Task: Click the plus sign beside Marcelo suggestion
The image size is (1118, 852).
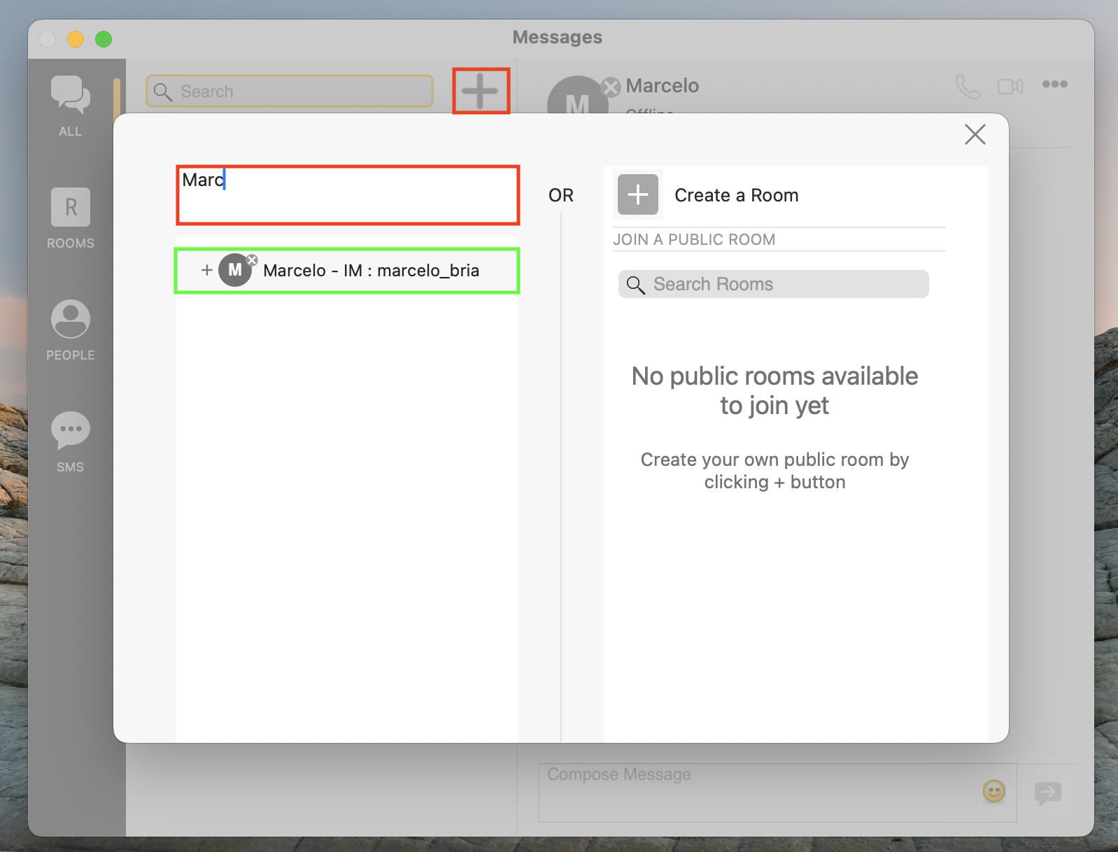Action: 206,271
